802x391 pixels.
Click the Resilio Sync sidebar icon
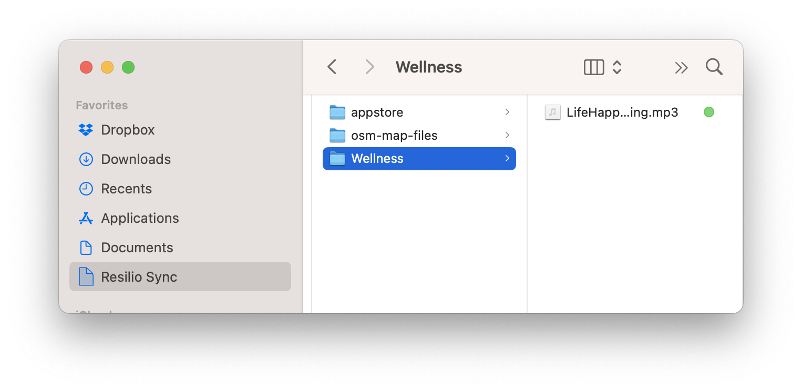[x=86, y=277]
